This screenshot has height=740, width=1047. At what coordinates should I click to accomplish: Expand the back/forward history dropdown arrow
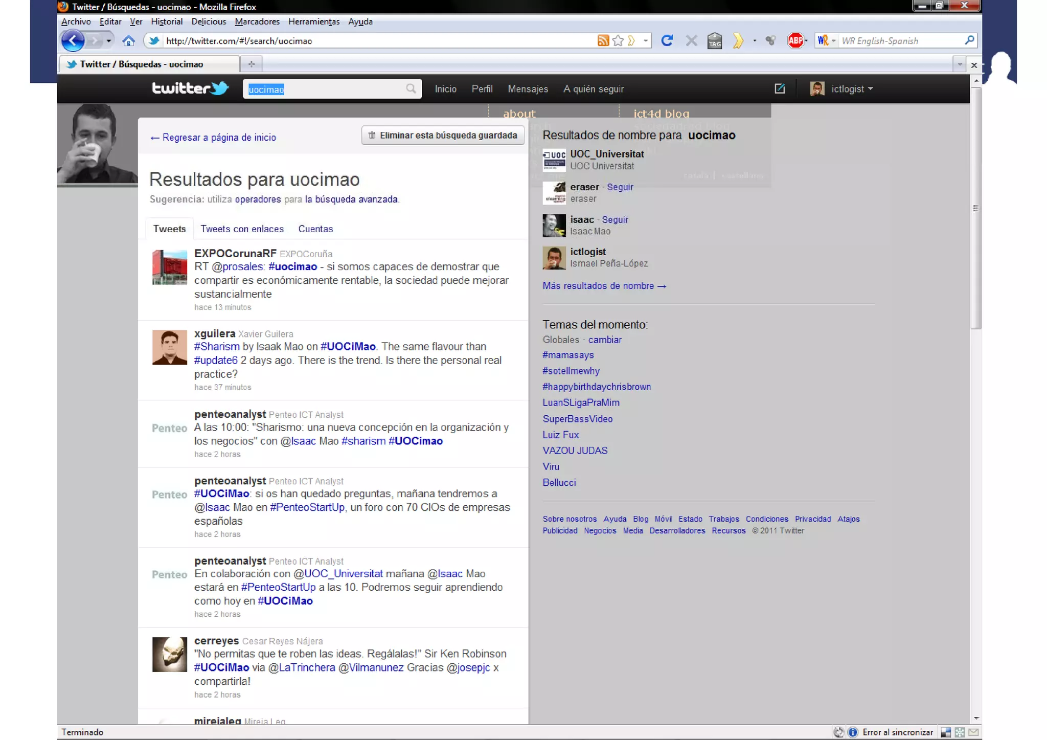(108, 41)
